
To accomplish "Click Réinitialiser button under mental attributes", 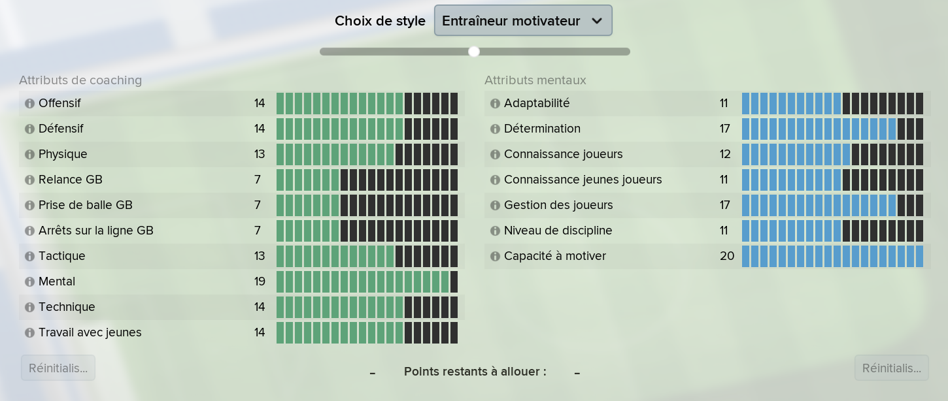I will (892, 368).
